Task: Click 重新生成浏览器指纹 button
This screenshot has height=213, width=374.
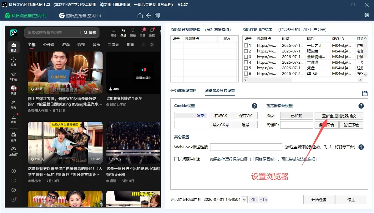Action: 339,116
